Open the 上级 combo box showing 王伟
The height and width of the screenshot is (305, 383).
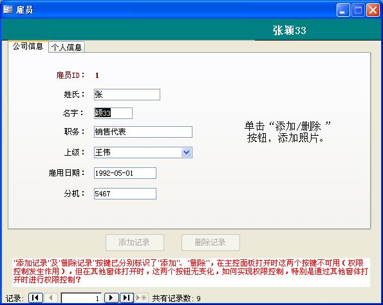(143, 152)
